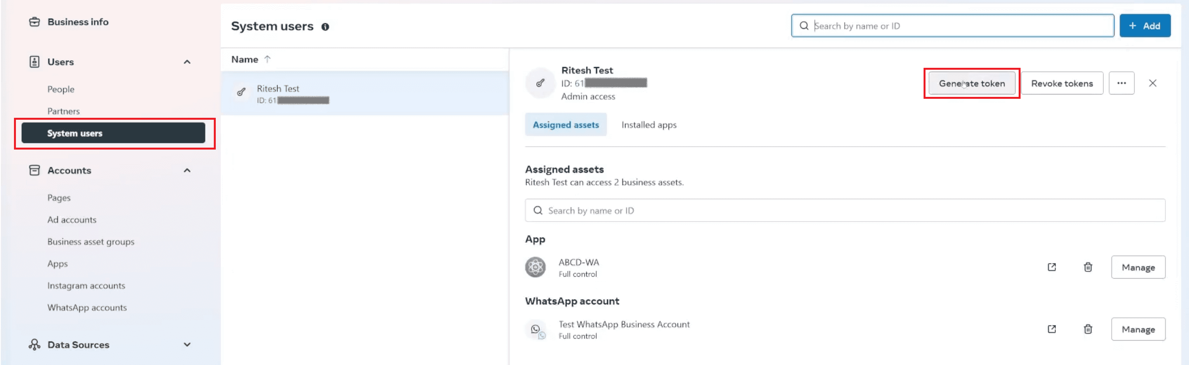Open WhatsApp accounts
Image resolution: width=1189 pixels, height=365 pixels.
[87, 307]
